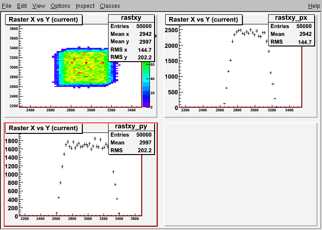Viewport: 322px width, 230px height.
Task: Click the Mean y 2997 row in rastxy stats
Action: point(131,42)
